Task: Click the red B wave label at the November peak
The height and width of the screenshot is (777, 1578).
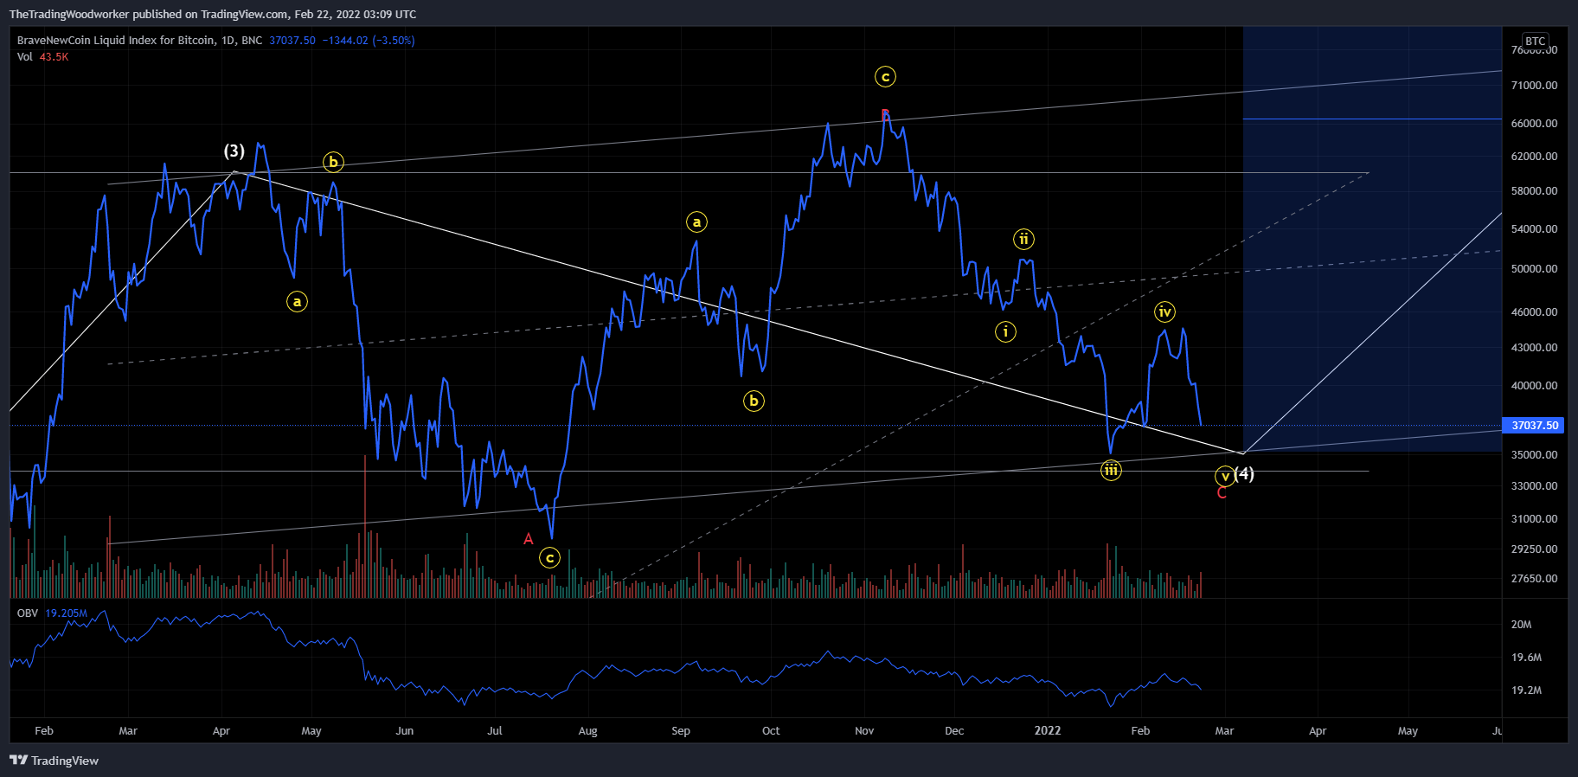Action: click(x=885, y=114)
